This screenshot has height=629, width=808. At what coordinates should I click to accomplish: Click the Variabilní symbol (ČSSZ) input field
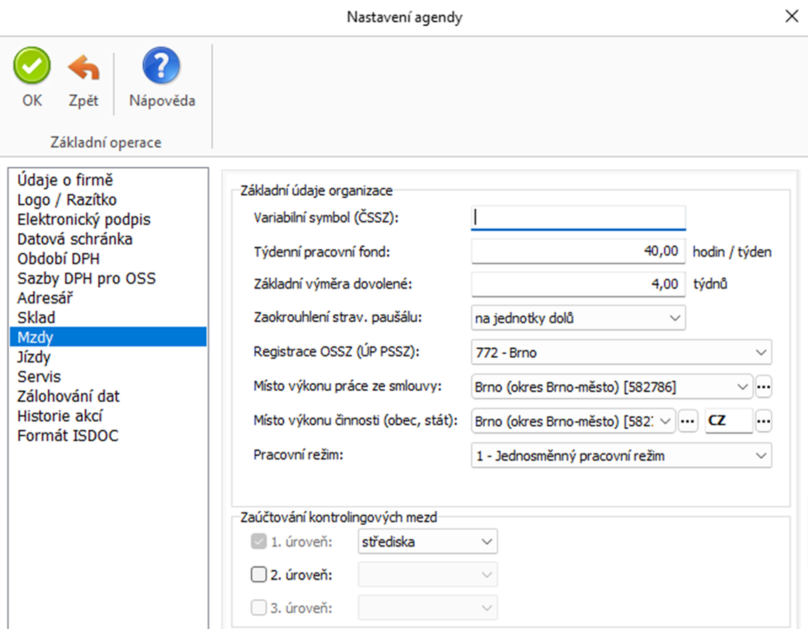[x=578, y=217]
